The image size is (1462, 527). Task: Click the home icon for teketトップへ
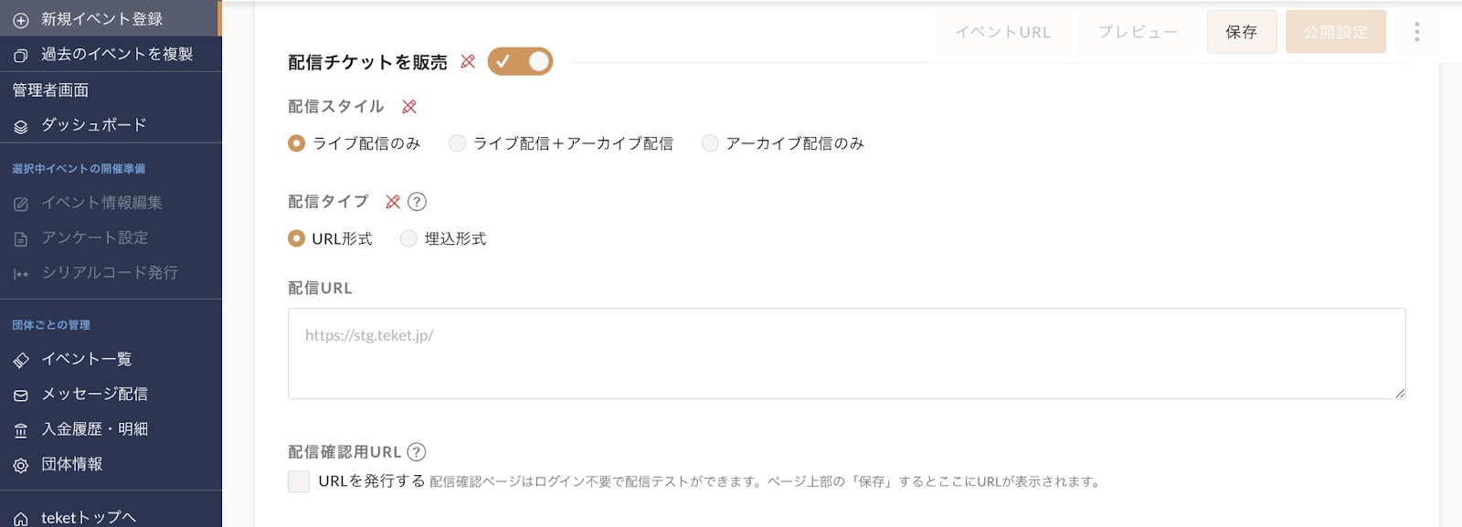click(x=21, y=518)
